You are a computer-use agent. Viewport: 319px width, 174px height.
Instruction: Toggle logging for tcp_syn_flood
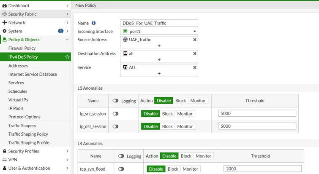tap(121, 169)
